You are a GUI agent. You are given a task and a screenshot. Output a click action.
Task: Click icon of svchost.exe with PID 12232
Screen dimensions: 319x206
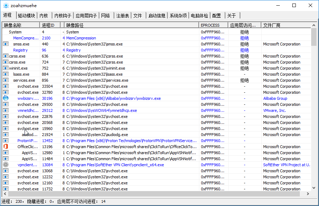click(x=6, y=177)
